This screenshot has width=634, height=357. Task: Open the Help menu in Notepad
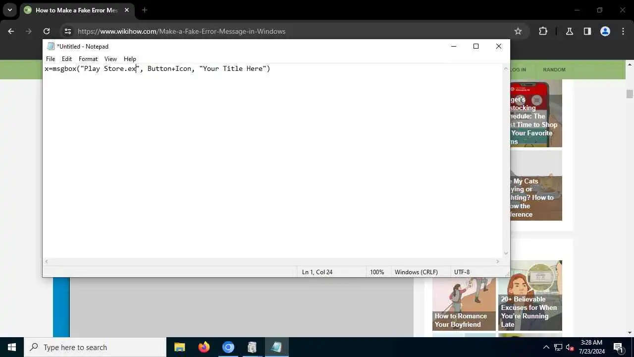point(130,59)
